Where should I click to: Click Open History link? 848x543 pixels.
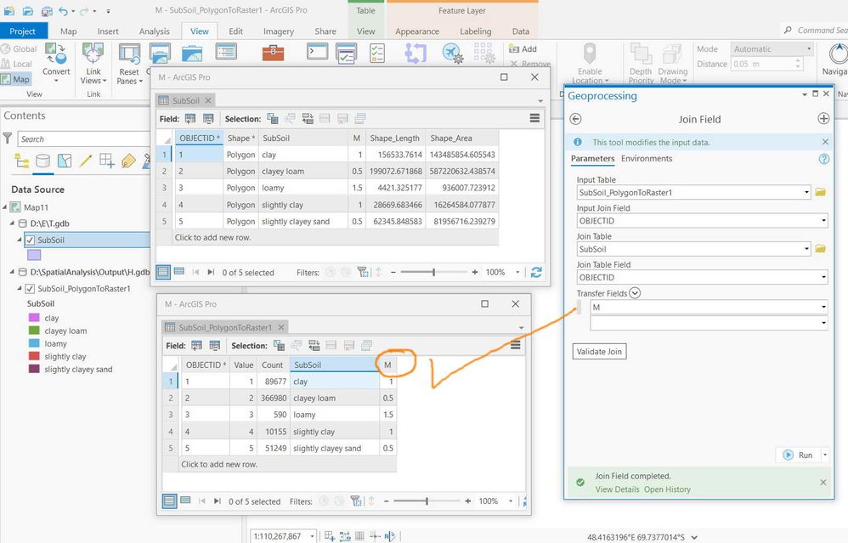tap(667, 489)
